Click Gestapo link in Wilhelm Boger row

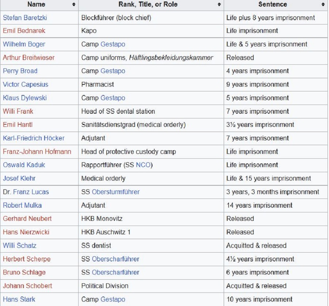click(113, 44)
